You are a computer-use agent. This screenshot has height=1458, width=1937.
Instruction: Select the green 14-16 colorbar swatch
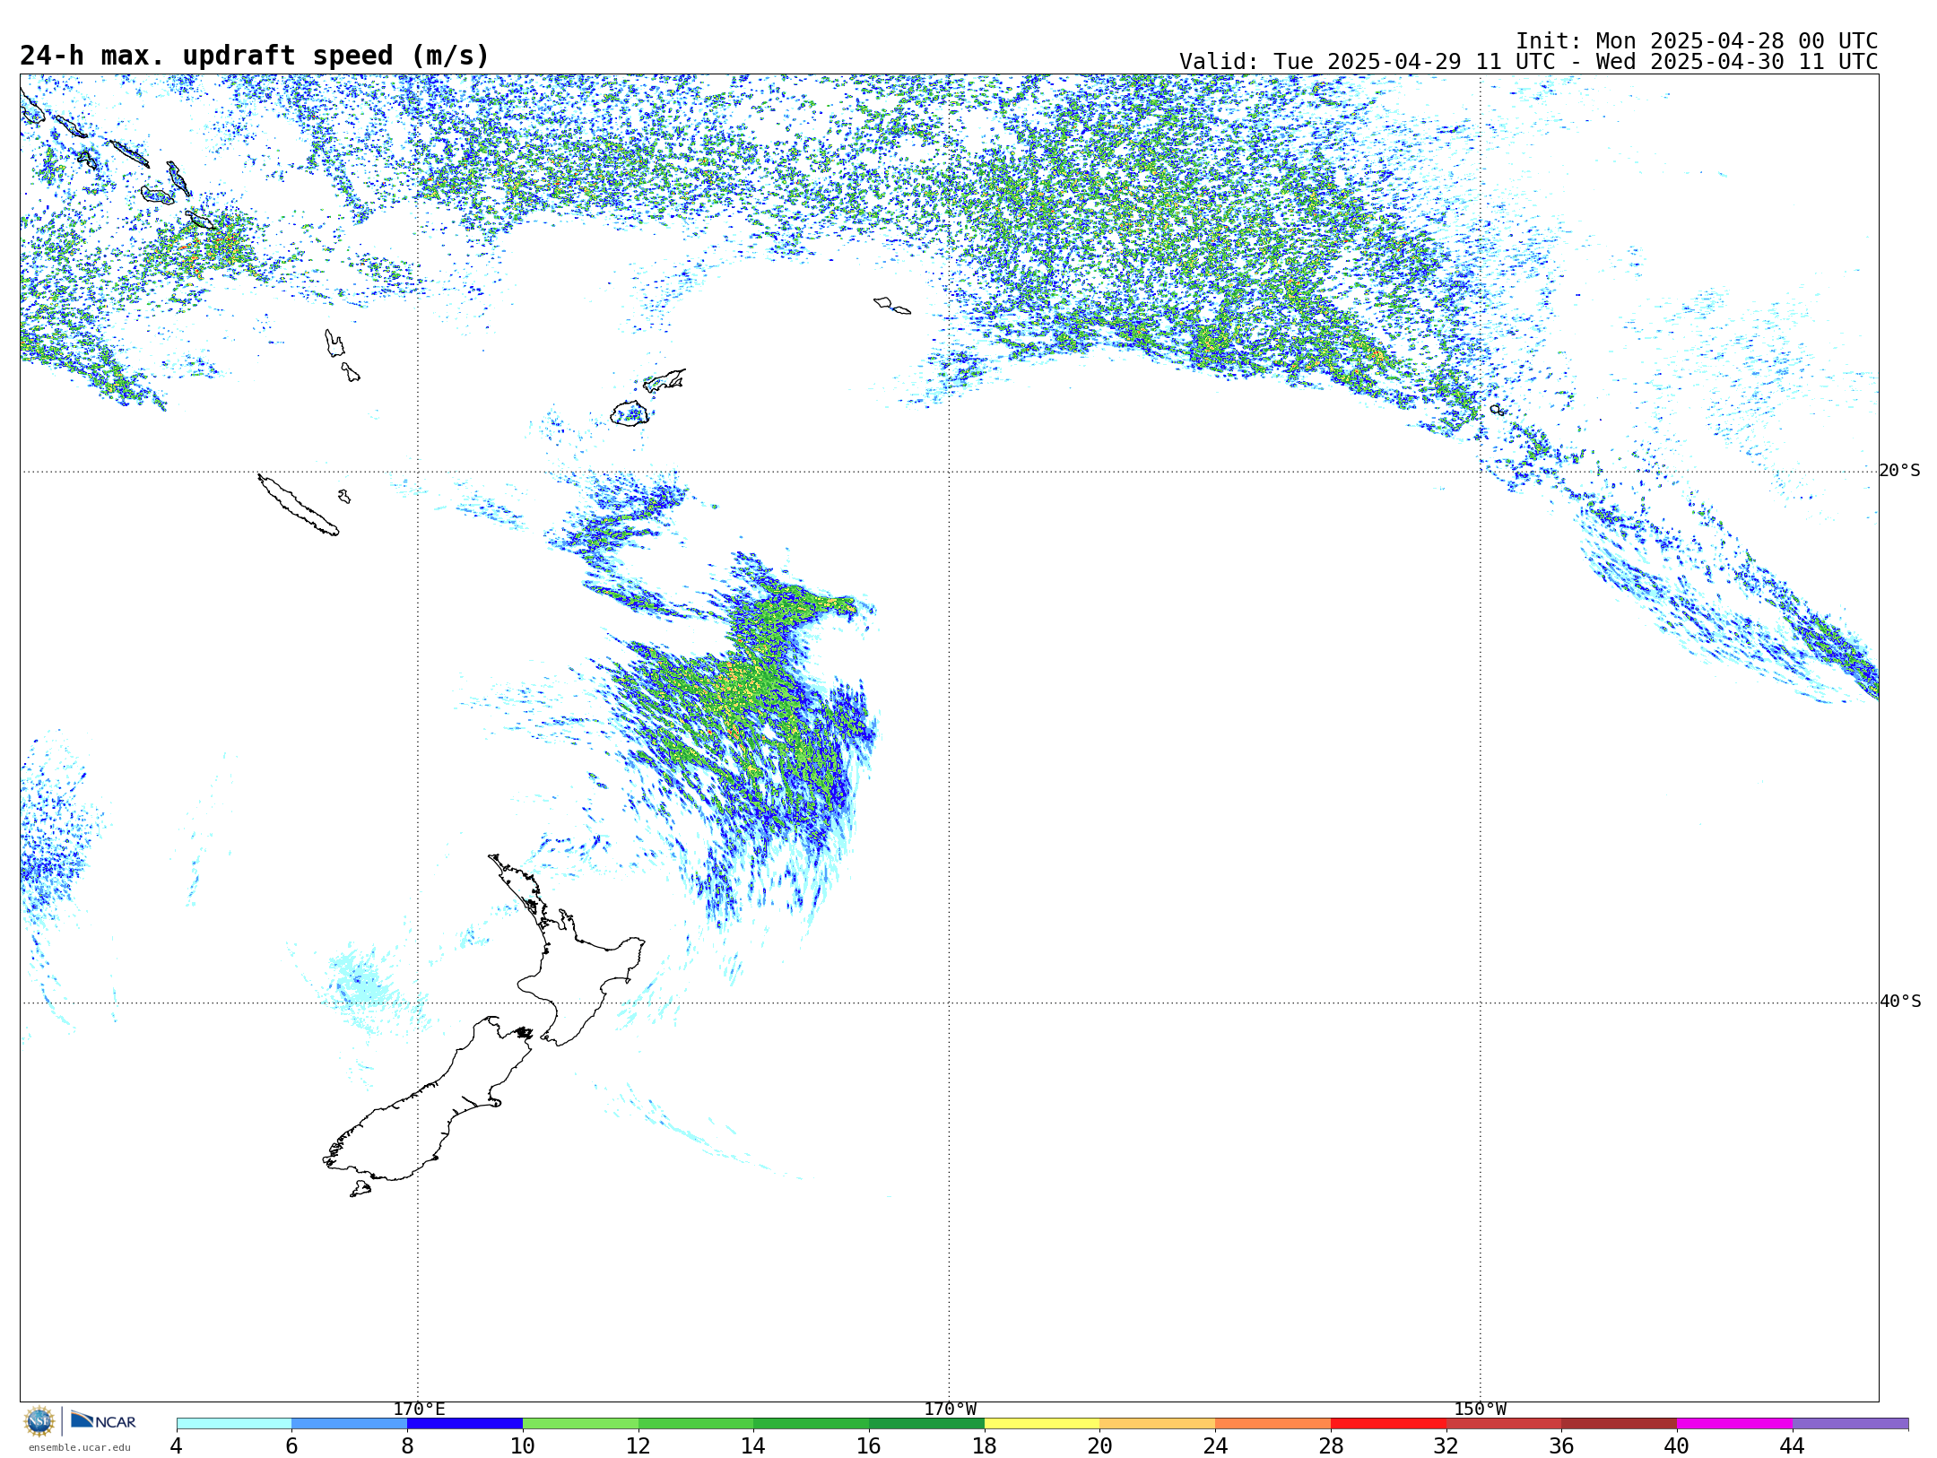[x=811, y=1423]
